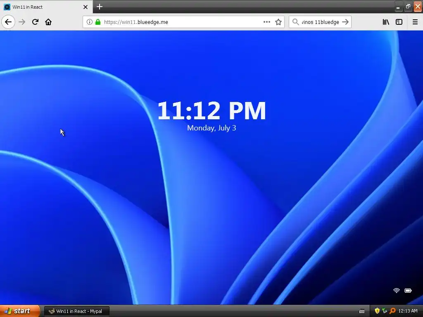This screenshot has width=423, height=317.
Task: Open a new browser tab
Action: coord(99,7)
